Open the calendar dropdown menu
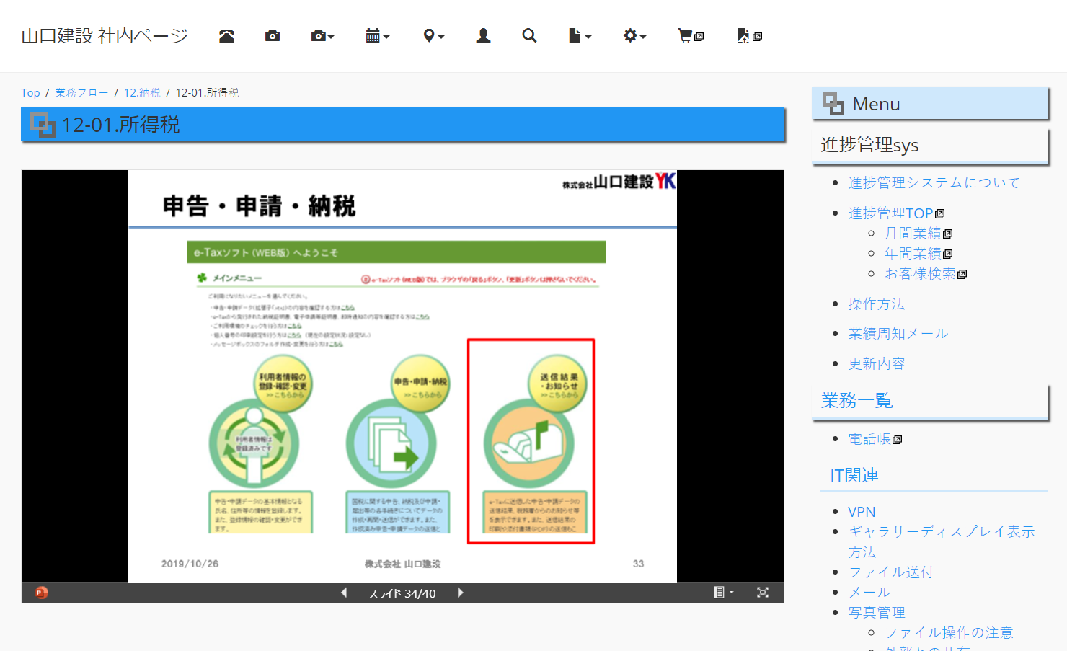Viewport: 1067px width, 651px height. click(377, 35)
